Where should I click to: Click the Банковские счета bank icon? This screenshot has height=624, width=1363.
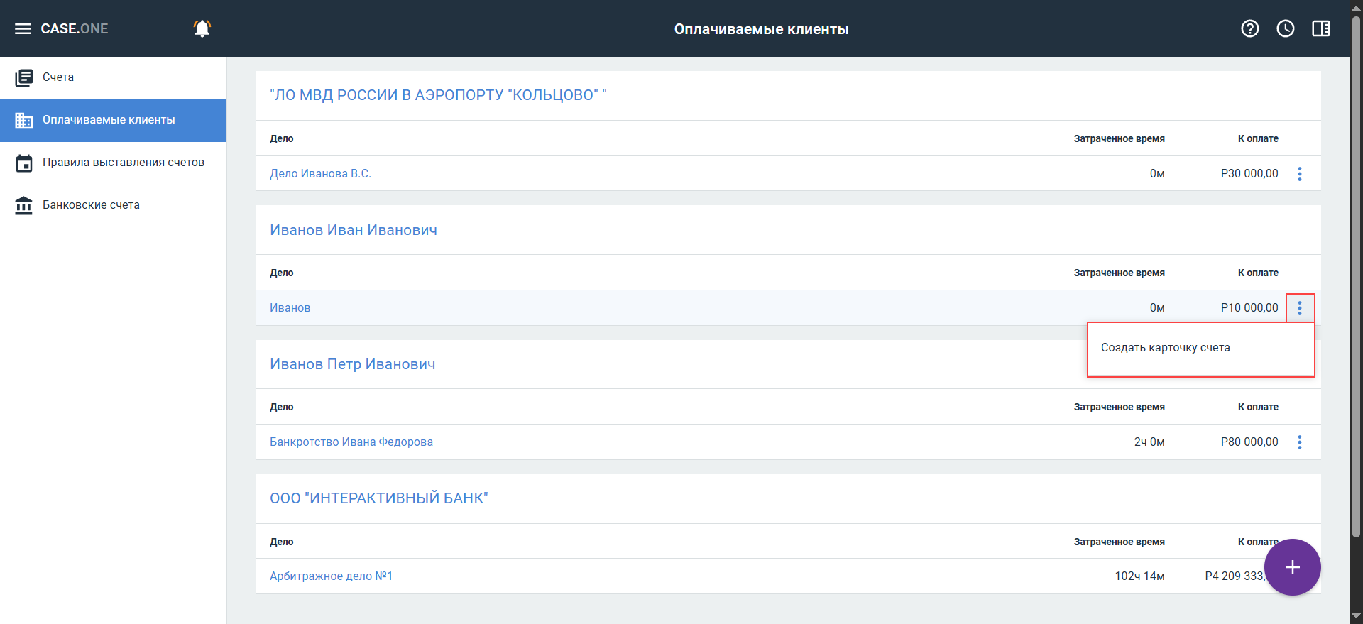click(x=24, y=205)
